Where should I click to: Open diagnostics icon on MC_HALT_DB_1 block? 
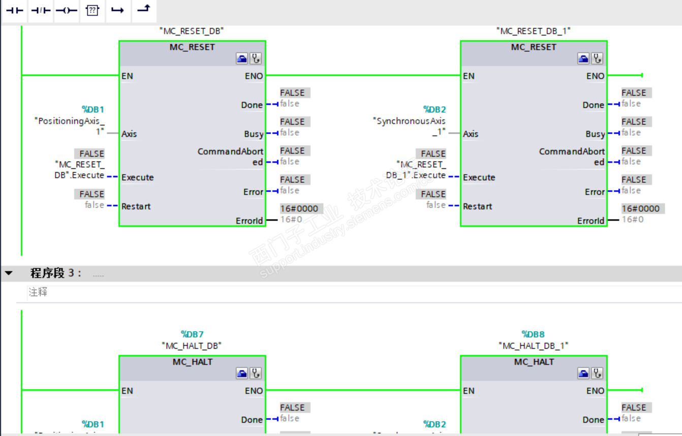pos(597,373)
